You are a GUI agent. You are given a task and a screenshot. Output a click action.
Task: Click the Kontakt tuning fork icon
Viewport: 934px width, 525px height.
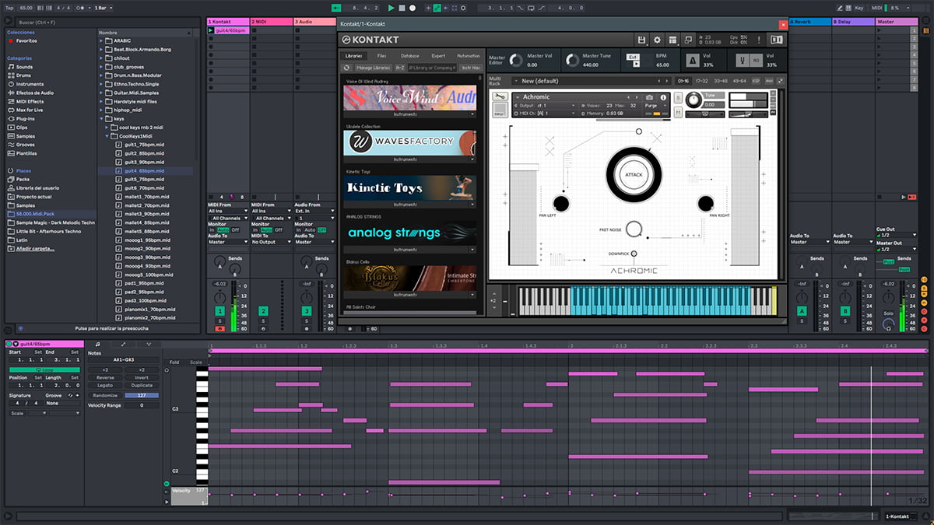pyautogui.click(x=743, y=60)
